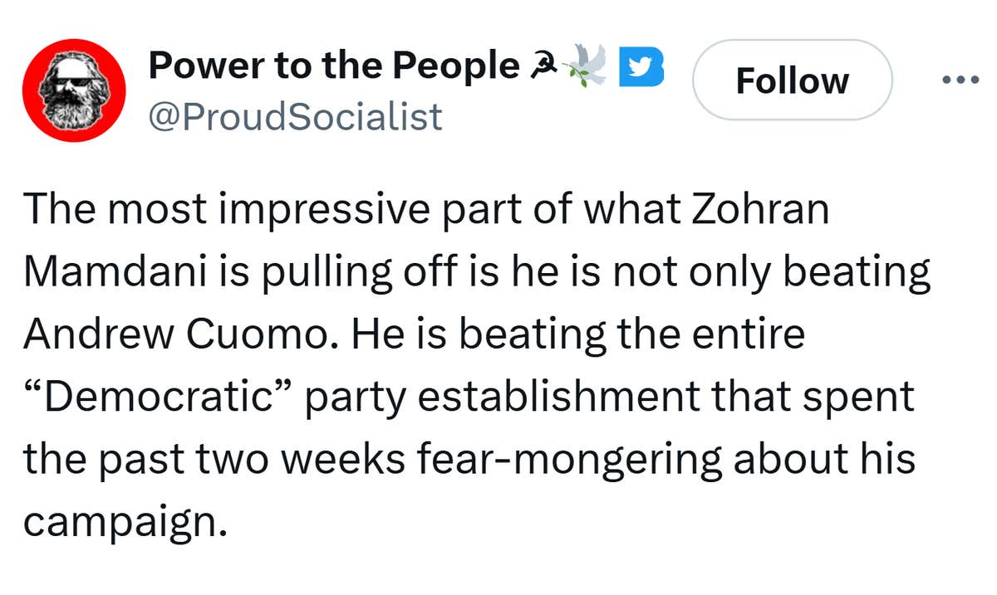Open the Karl Marx profile avatar
Screen dimensions: 997x595
[74, 89]
